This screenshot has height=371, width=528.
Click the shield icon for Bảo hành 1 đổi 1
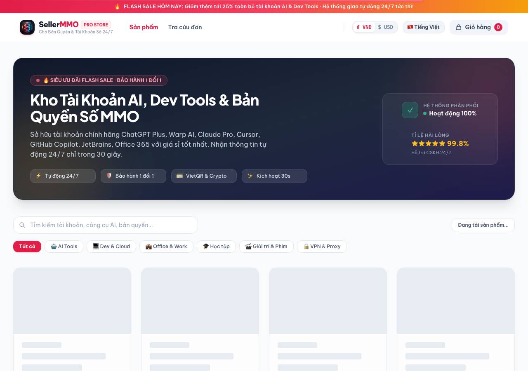(109, 176)
